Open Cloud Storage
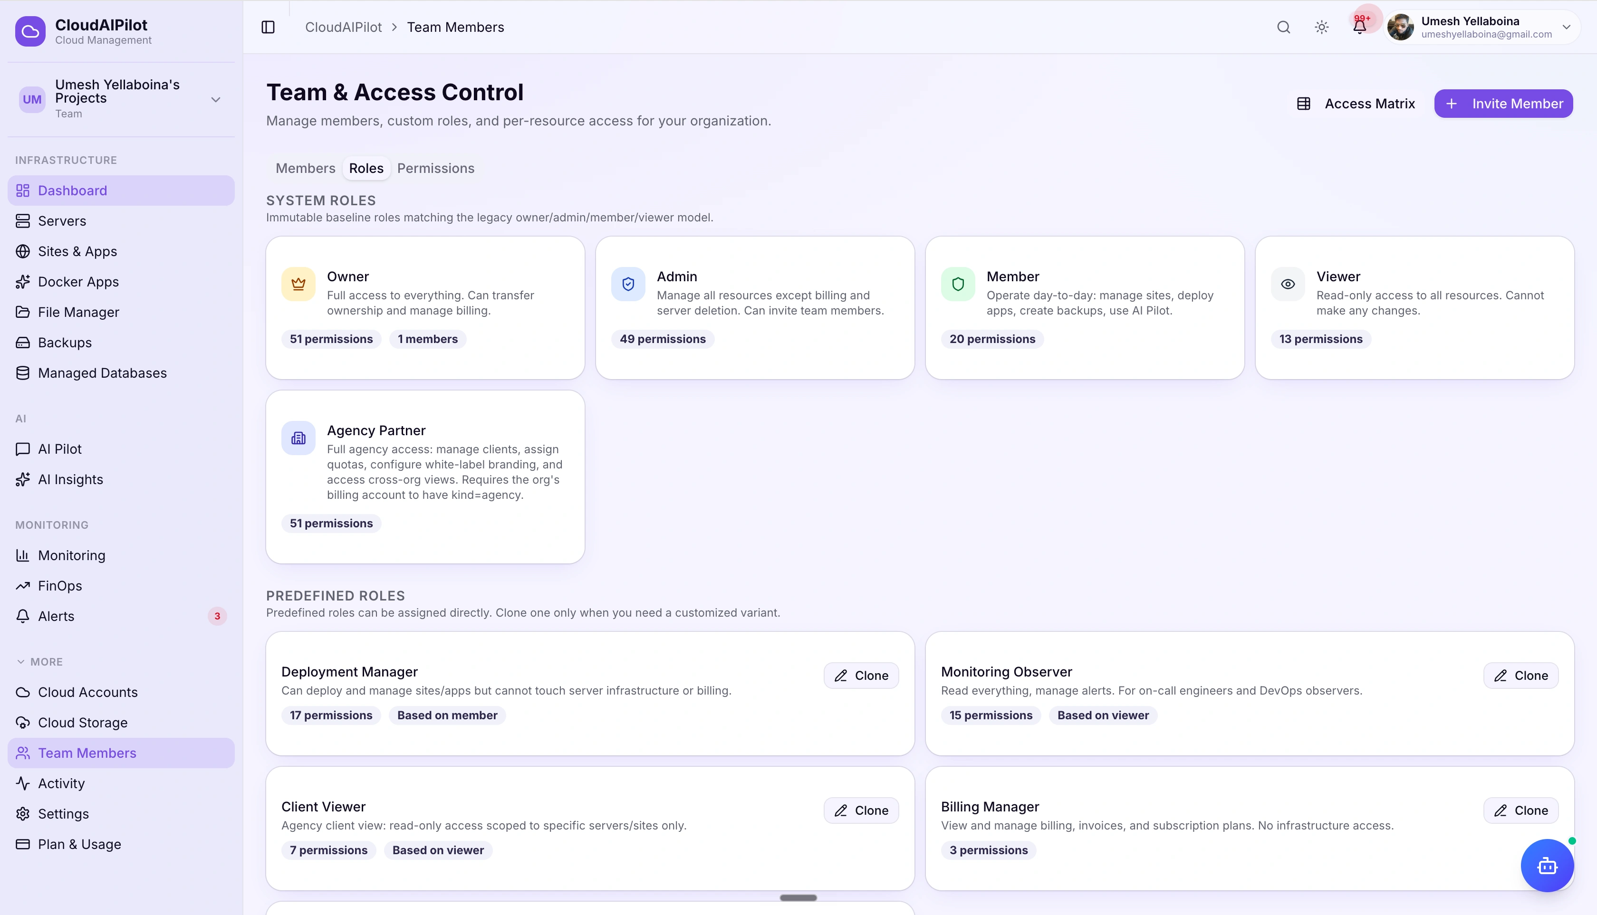 coord(121,723)
